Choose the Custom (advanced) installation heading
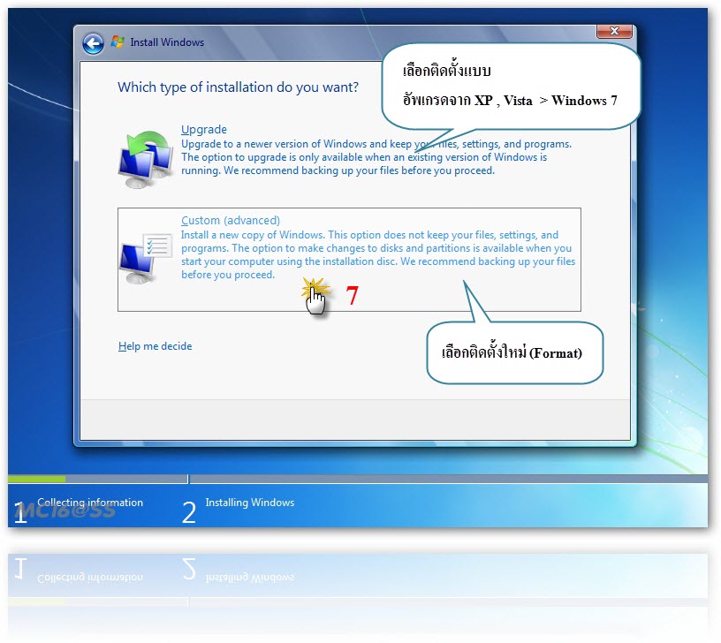The height and width of the screenshot is (643, 721). pyautogui.click(x=231, y=220)
